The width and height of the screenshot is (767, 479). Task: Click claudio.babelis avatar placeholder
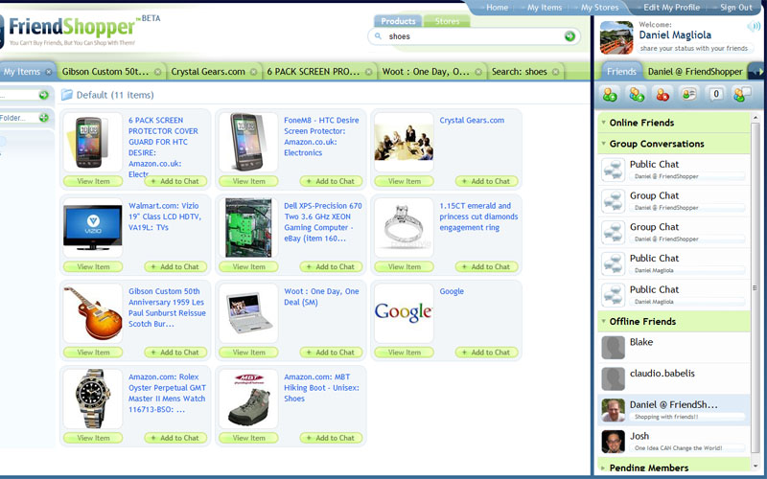613,378
